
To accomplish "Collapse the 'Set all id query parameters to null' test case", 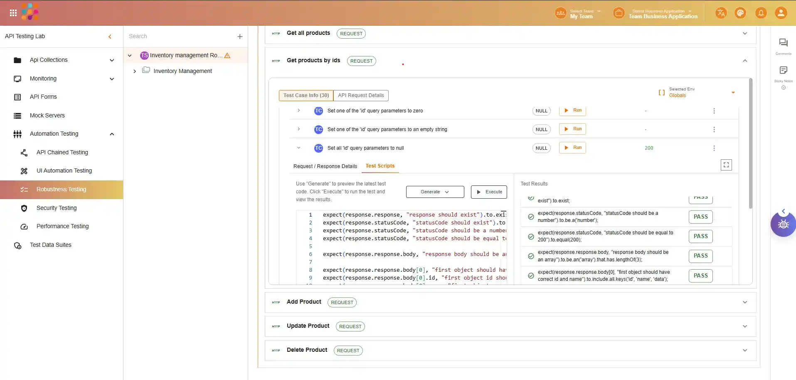I will (x=298, y=148).
